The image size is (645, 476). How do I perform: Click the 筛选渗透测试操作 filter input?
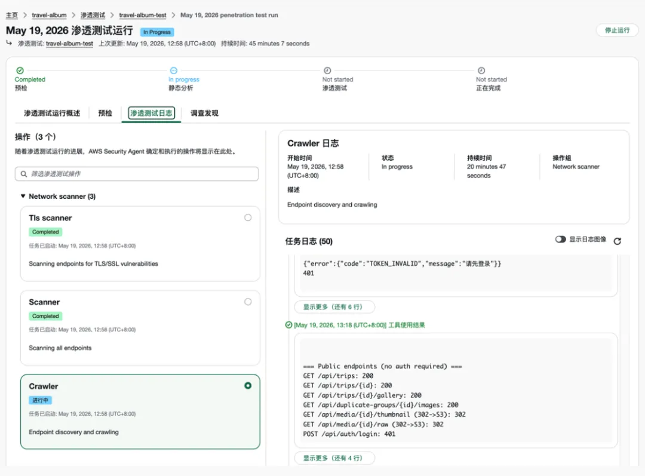(x=137, y=174)
